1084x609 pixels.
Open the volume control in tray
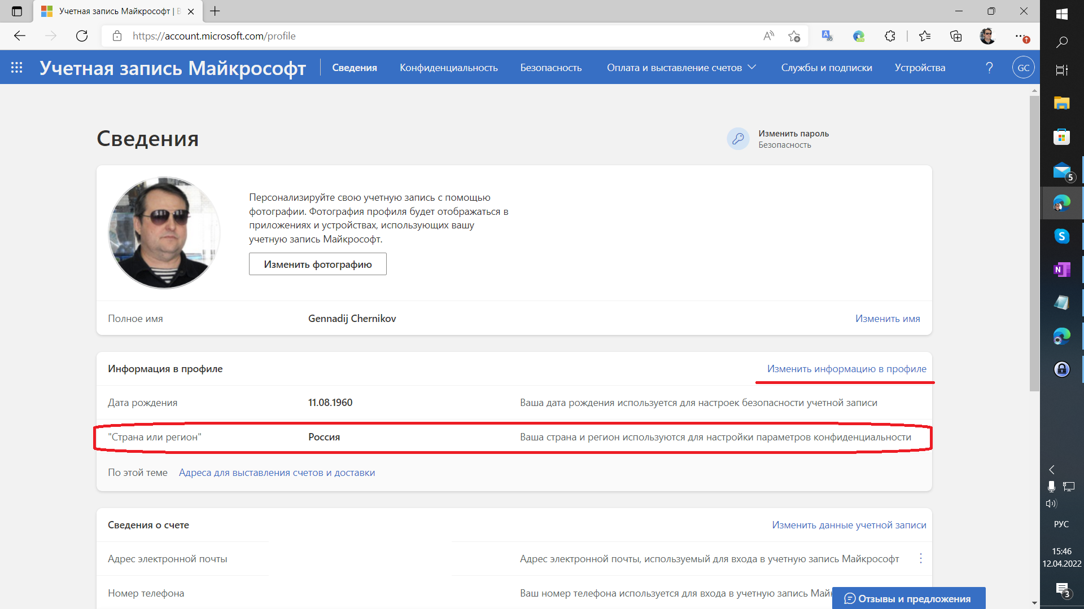[x=1051, y=504]
